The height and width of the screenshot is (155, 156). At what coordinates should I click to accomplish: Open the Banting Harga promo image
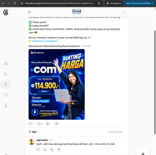[56, 84]
